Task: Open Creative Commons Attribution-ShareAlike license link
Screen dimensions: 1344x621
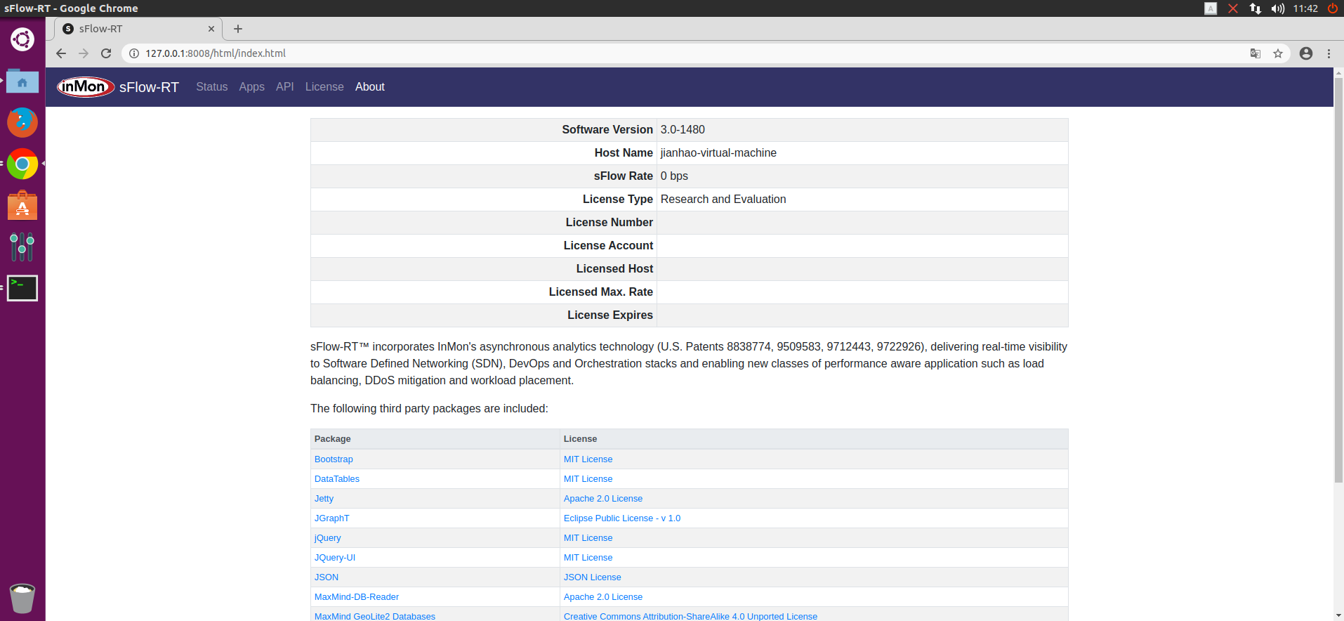Action: pyautogui.click(x=690, y=616)
